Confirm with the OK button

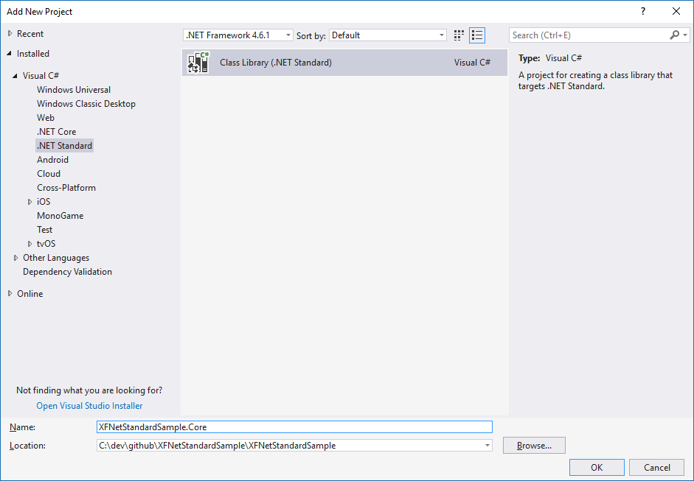click(x=597, y=468)
